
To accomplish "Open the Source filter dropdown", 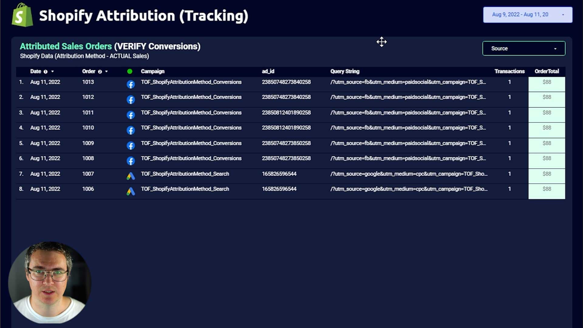I will click(524, 48).
